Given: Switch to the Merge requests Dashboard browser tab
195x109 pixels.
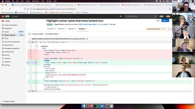Looking at the screenshot, I should click(132, 5).
